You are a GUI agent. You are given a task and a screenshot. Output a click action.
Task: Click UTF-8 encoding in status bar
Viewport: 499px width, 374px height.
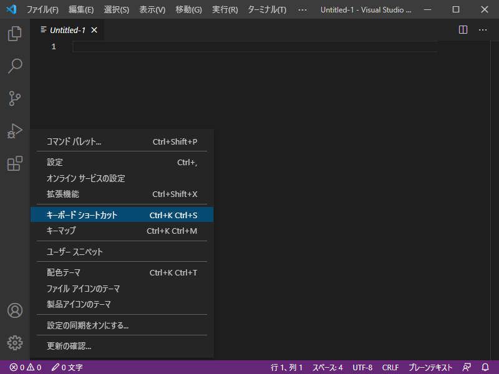click(362, 367)
